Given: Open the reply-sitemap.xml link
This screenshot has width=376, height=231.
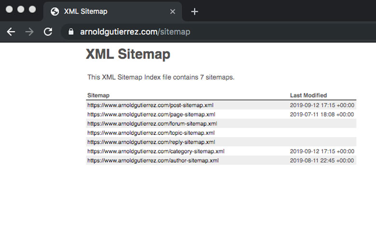Looking at the screenshot, I should (151, 142).
